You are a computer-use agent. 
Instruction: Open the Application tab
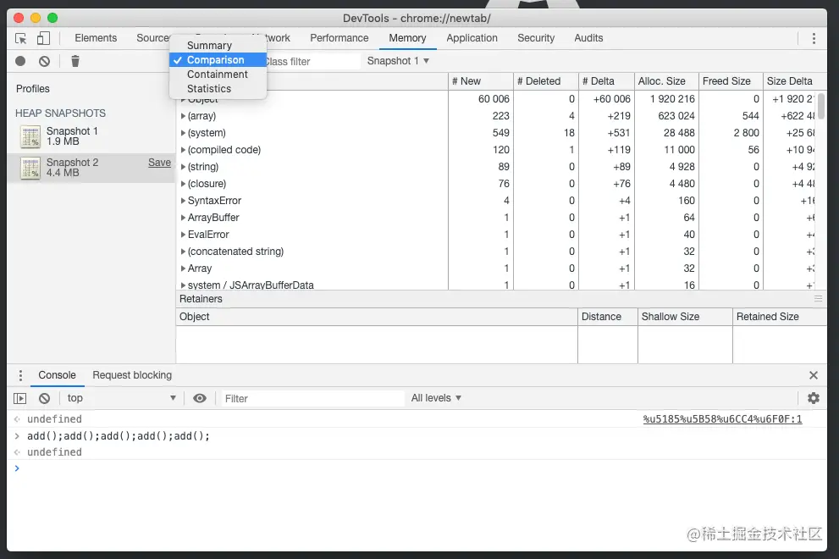[472, 38]
